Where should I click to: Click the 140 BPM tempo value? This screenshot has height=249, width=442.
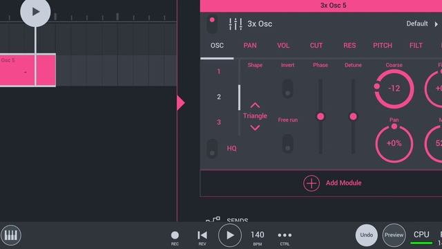258,235
